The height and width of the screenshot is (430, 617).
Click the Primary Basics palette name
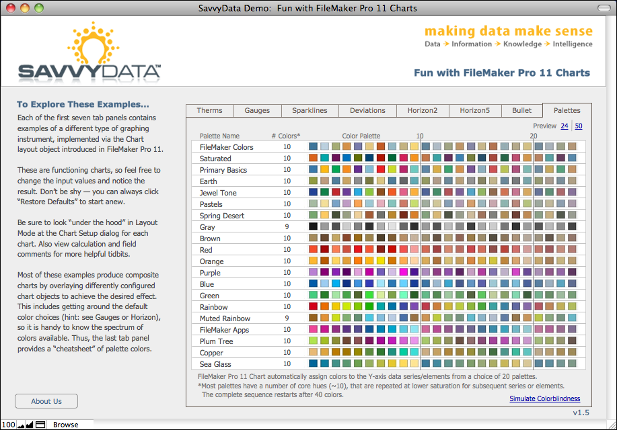(223, 170)
